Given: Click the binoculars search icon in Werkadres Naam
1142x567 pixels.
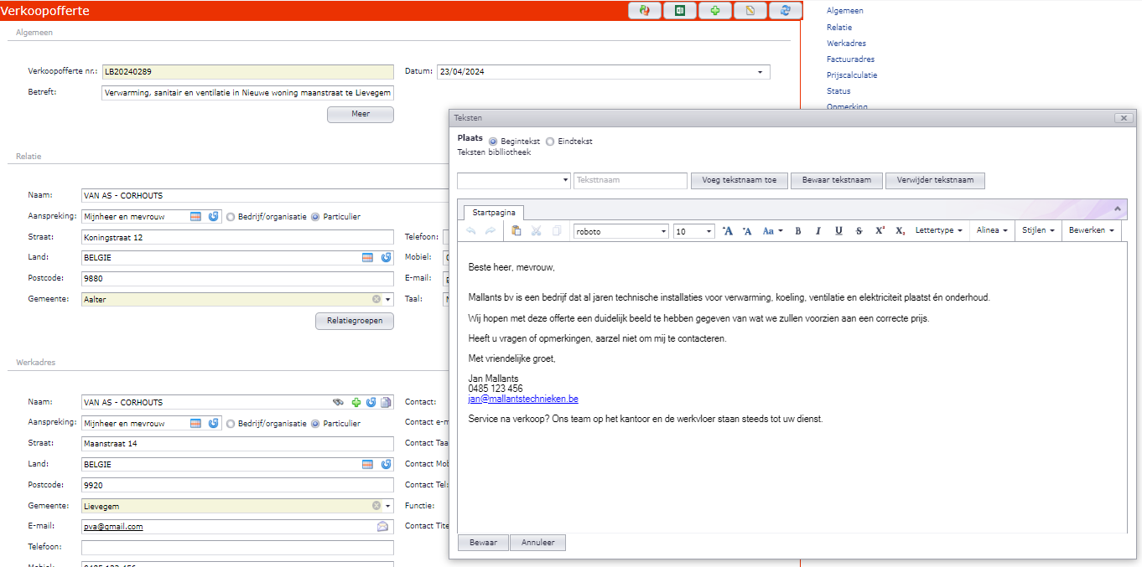Looking at the screenshot, I should (338, 403).
